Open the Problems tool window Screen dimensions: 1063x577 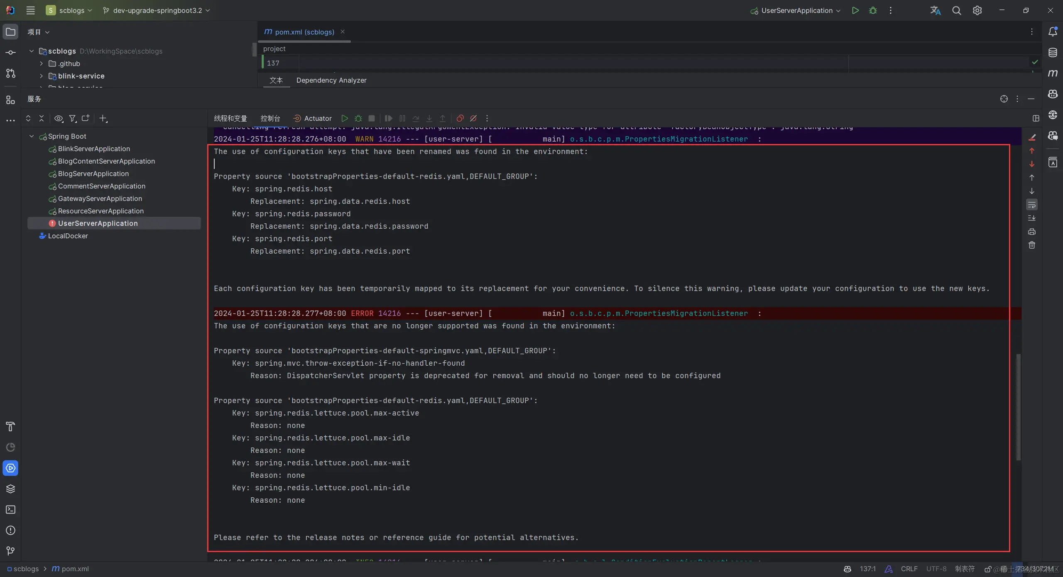10,531
